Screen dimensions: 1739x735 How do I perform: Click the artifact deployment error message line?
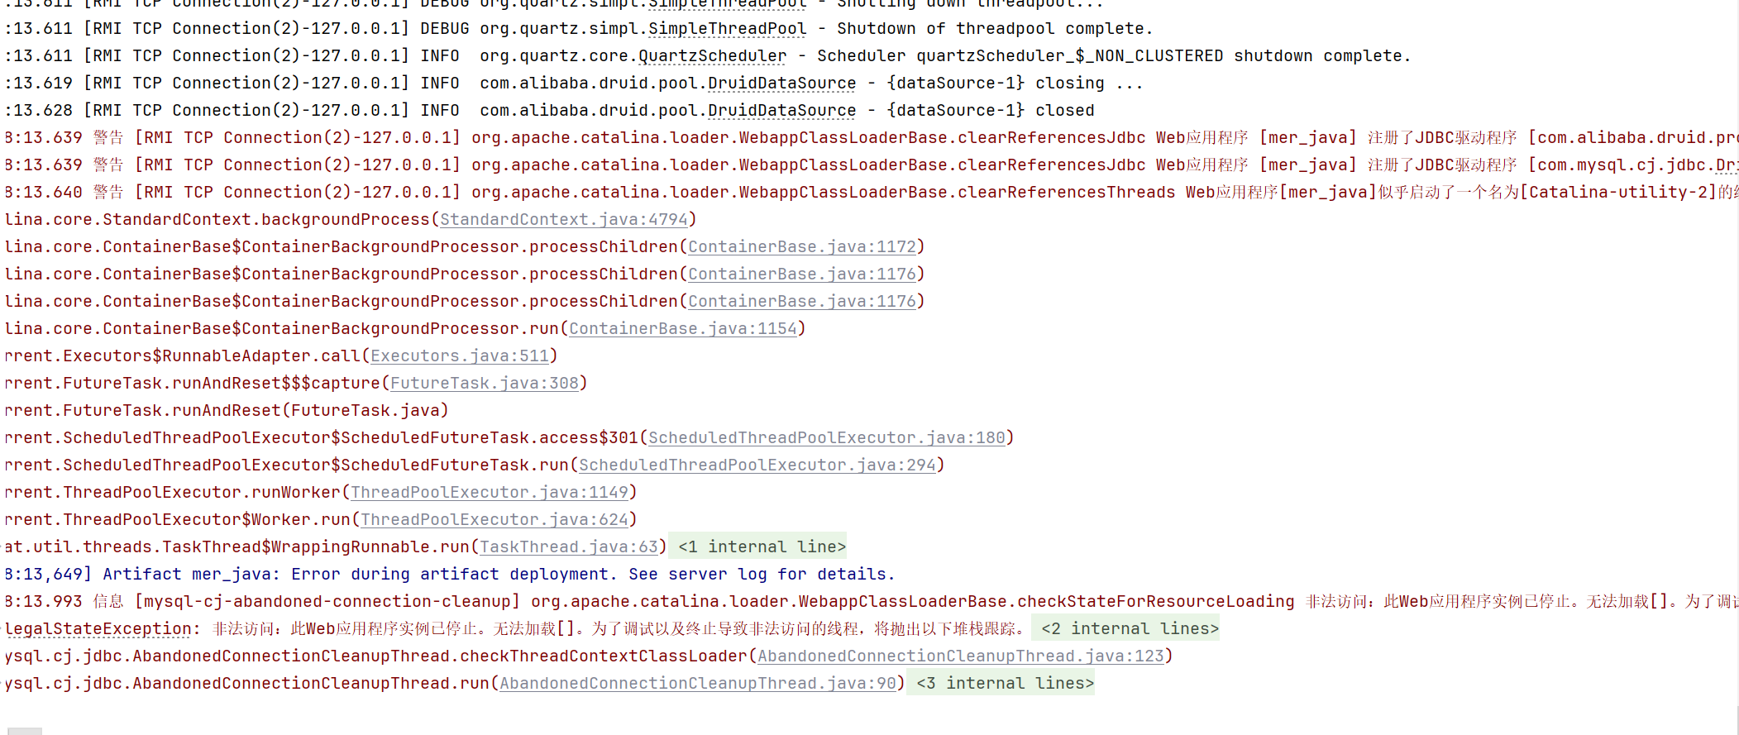coord(450,575)
